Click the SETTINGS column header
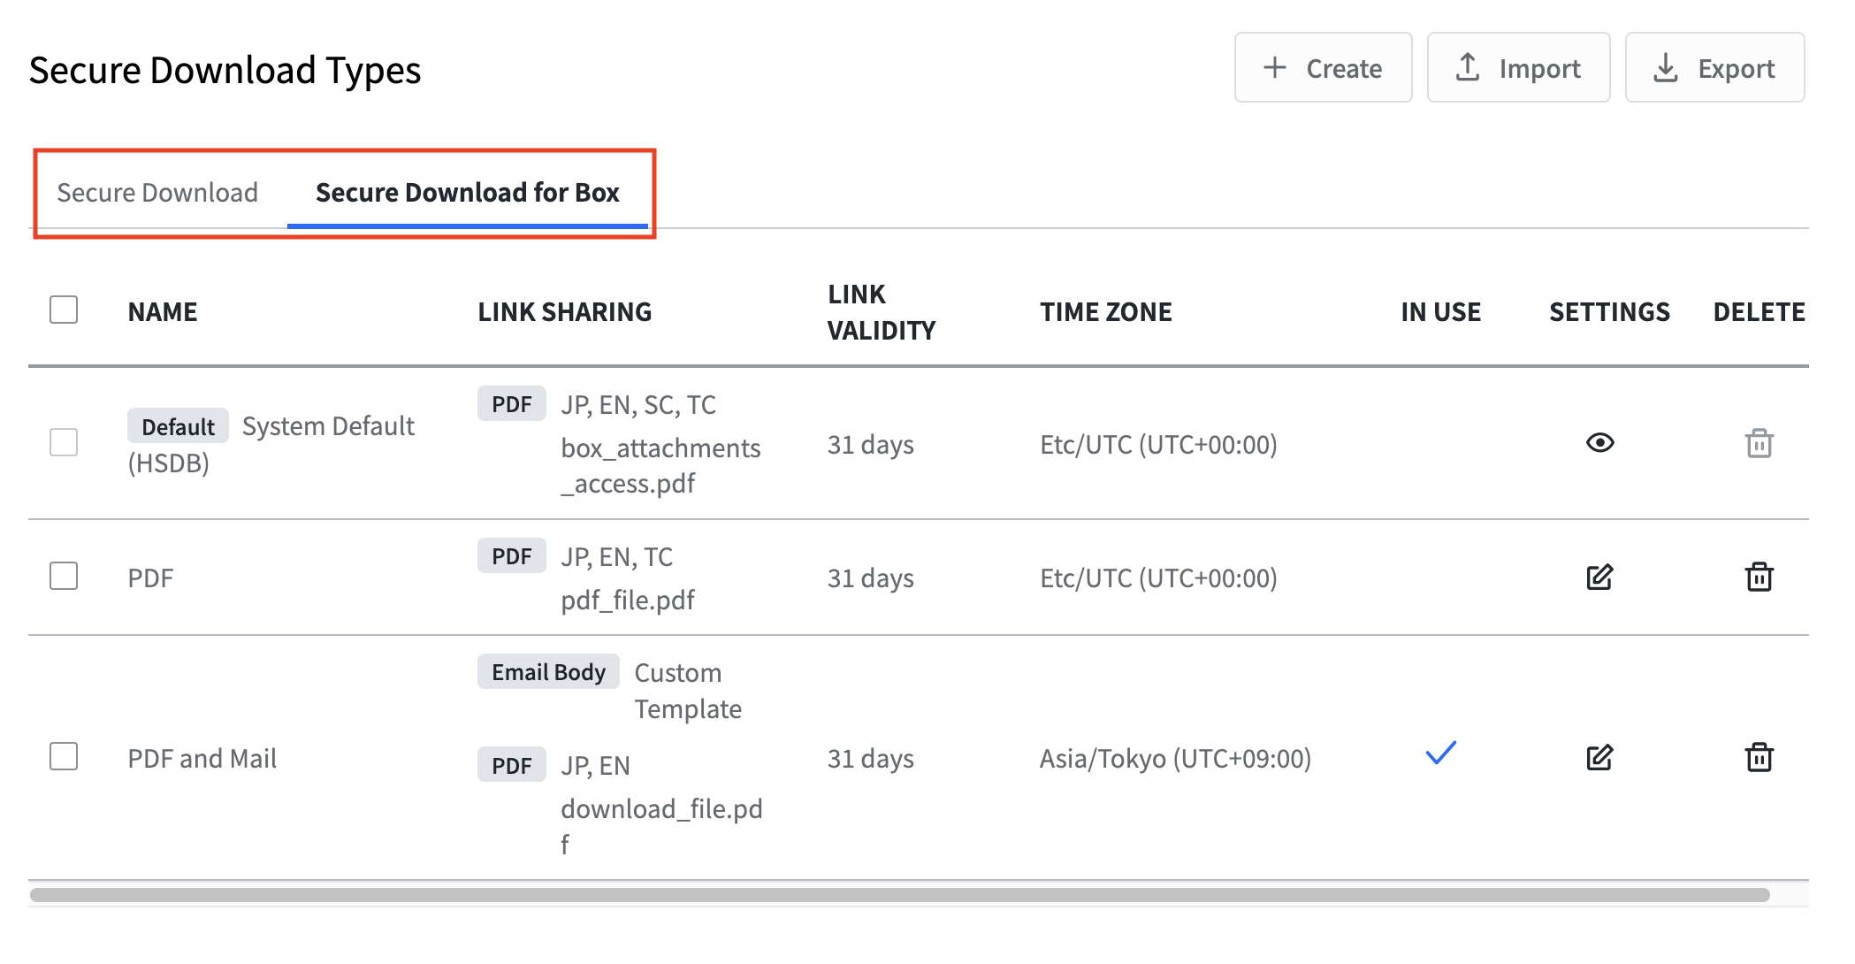The width and height of the screenshot is (1855, 964). [1609, 312]
